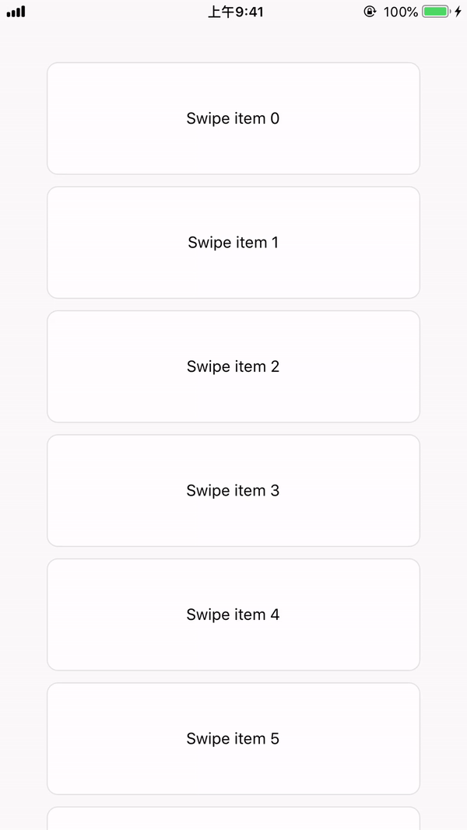Tap the 上午9:41 clock in status bar
467x830 pixels.
[x=233, y=12]
